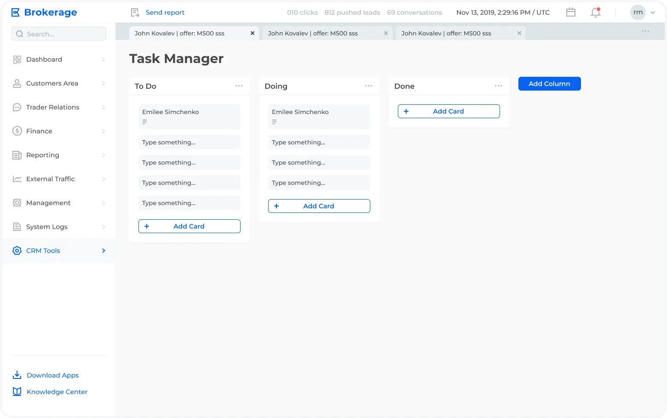Click the To Do column title

(145, 86)
